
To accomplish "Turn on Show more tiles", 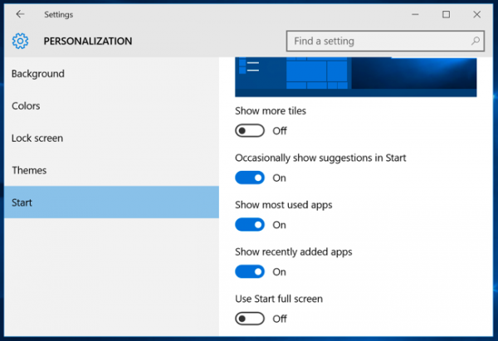I will [x=250, y=130].
